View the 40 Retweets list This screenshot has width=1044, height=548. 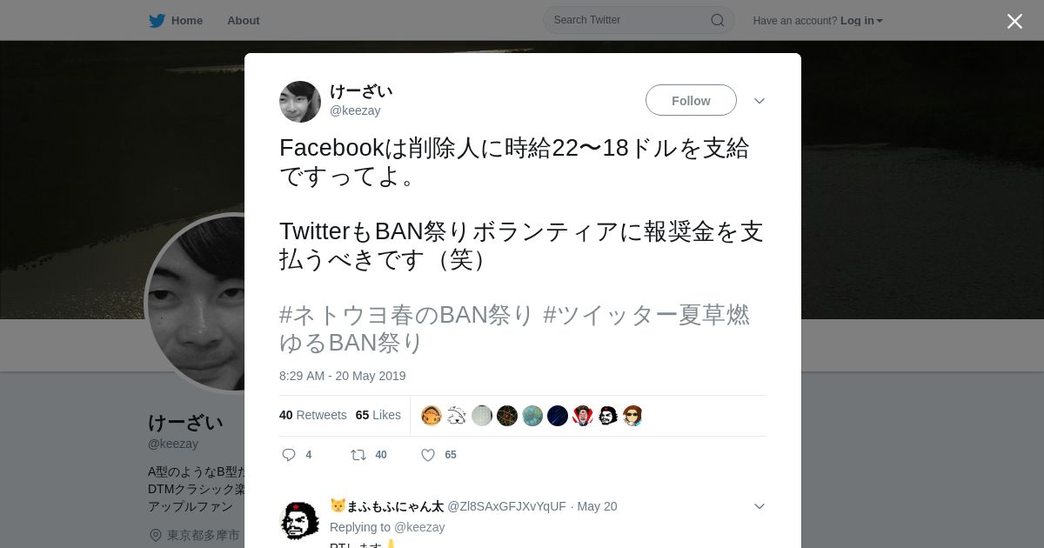[x=313, y=415]
